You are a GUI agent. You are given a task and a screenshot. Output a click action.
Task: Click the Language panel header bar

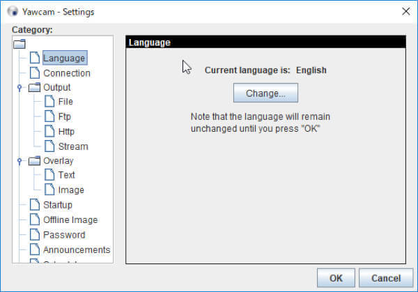pyautogui.click(x=266, y=42)
